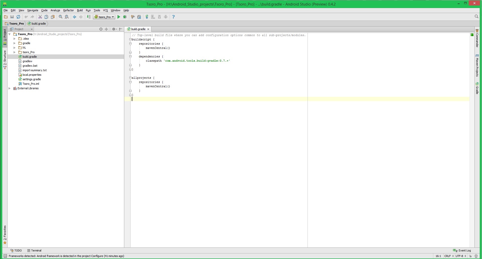Screen dimensions: 482x259
Task: Open Help with the question mark icon
Action: [173, 17]
